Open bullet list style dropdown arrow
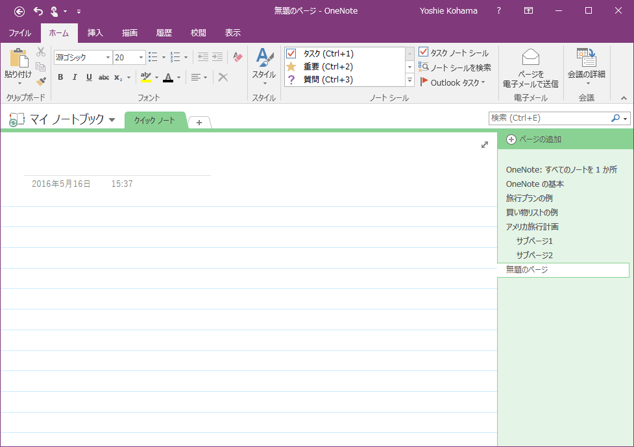 (164, 57)
